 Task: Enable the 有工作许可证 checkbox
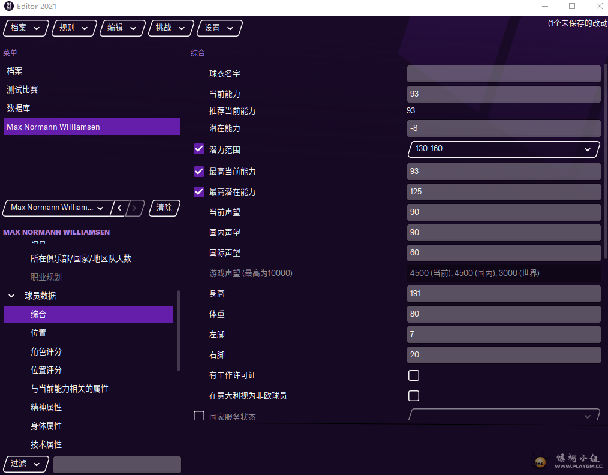413,375
